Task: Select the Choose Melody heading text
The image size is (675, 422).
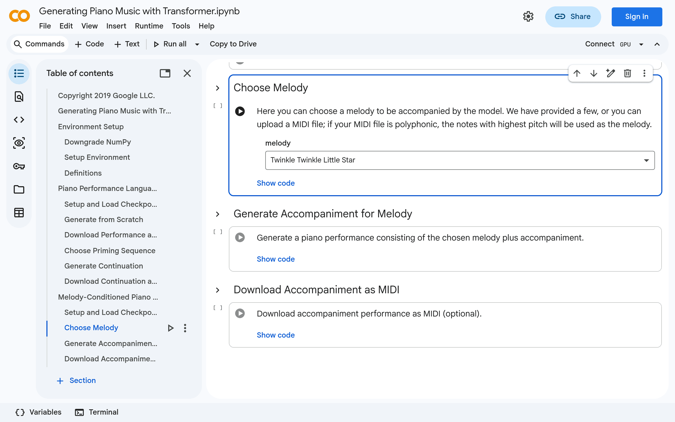Action: 271,88
